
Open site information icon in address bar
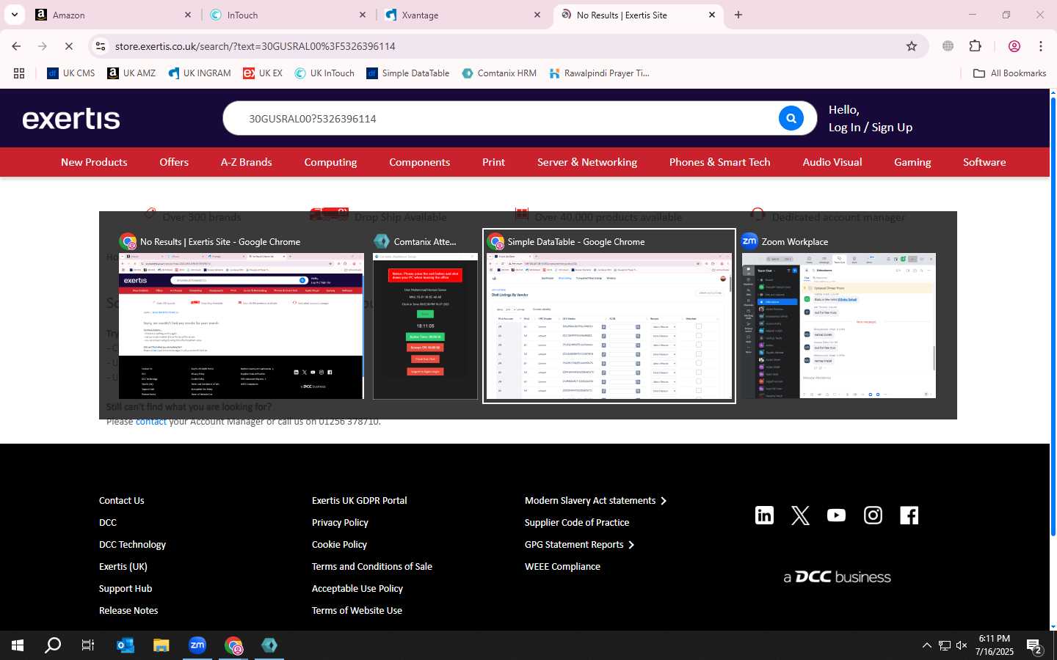pyautogui.click(x=101, y=46)
